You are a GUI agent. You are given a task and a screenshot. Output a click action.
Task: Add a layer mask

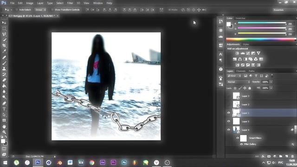click(x=269, y=156)
